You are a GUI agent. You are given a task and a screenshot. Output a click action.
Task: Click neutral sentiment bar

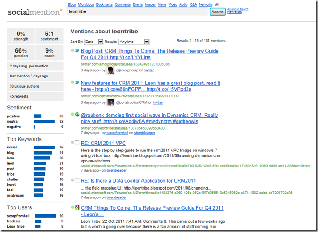coord(44,121)
